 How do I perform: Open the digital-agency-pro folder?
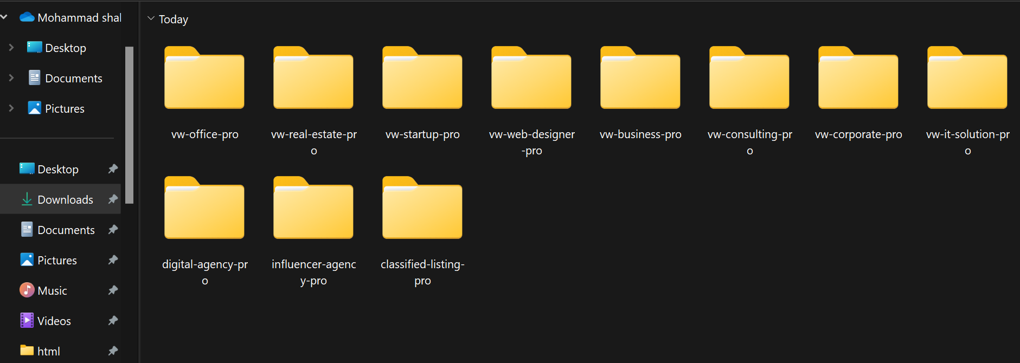click(204, 209)
